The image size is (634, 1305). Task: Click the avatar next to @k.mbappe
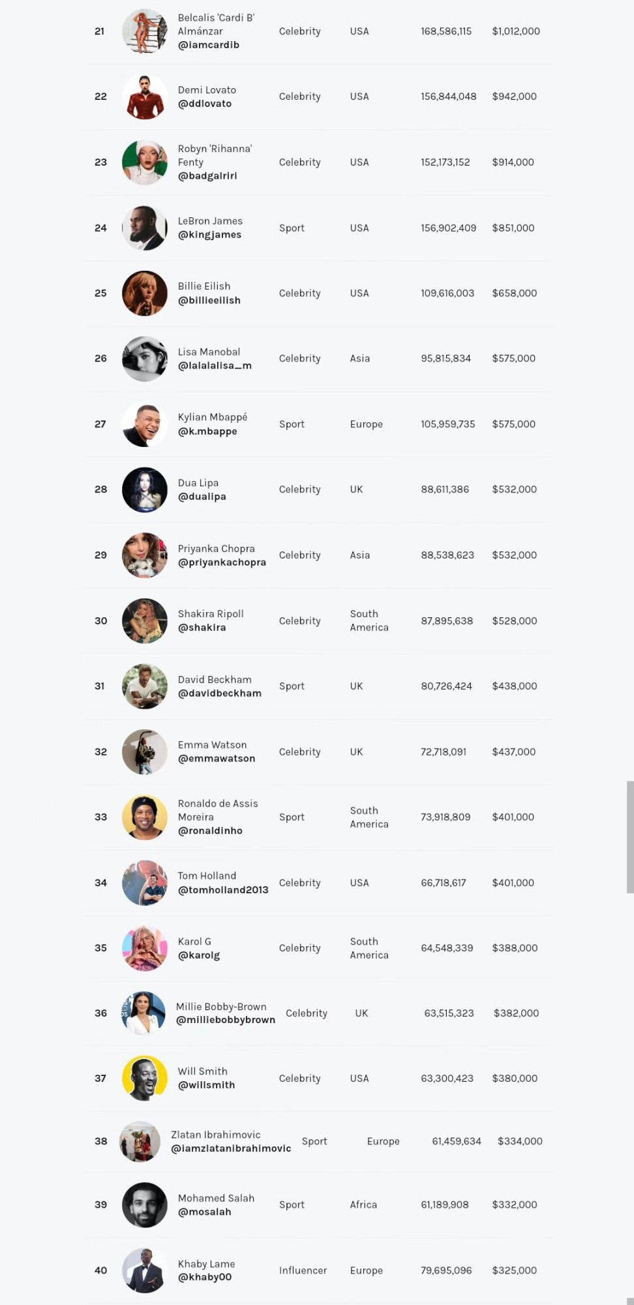coord(145,424)
